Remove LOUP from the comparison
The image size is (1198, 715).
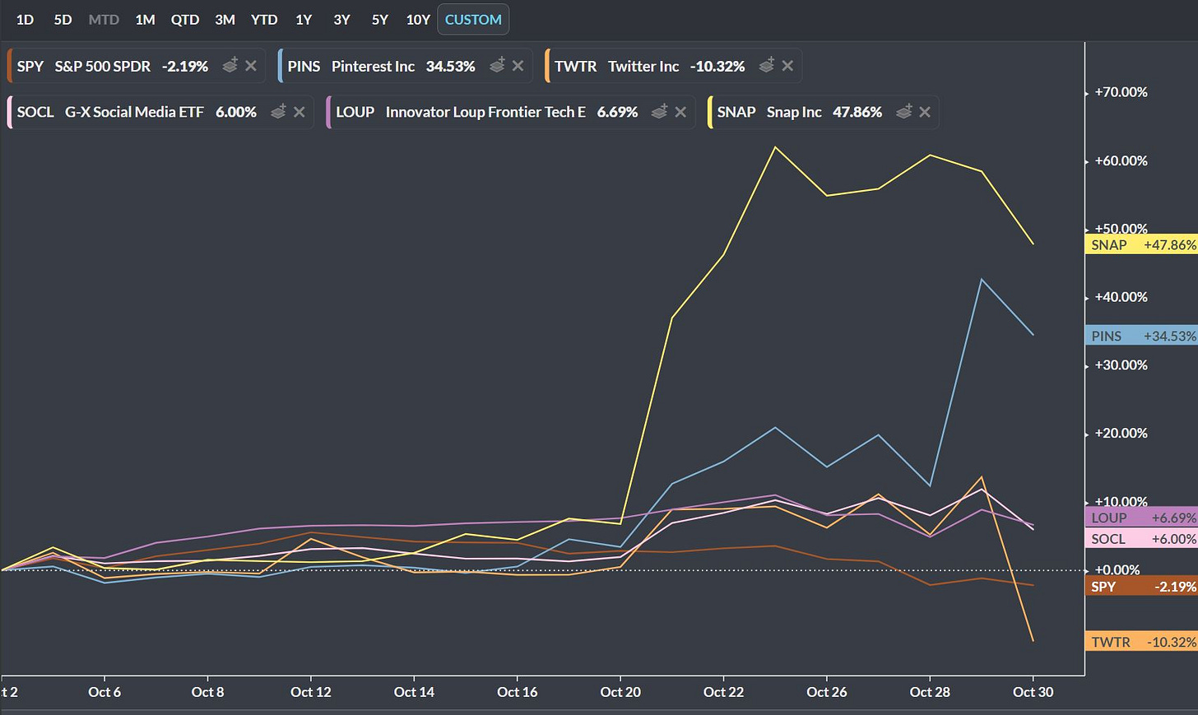point(680,112)
